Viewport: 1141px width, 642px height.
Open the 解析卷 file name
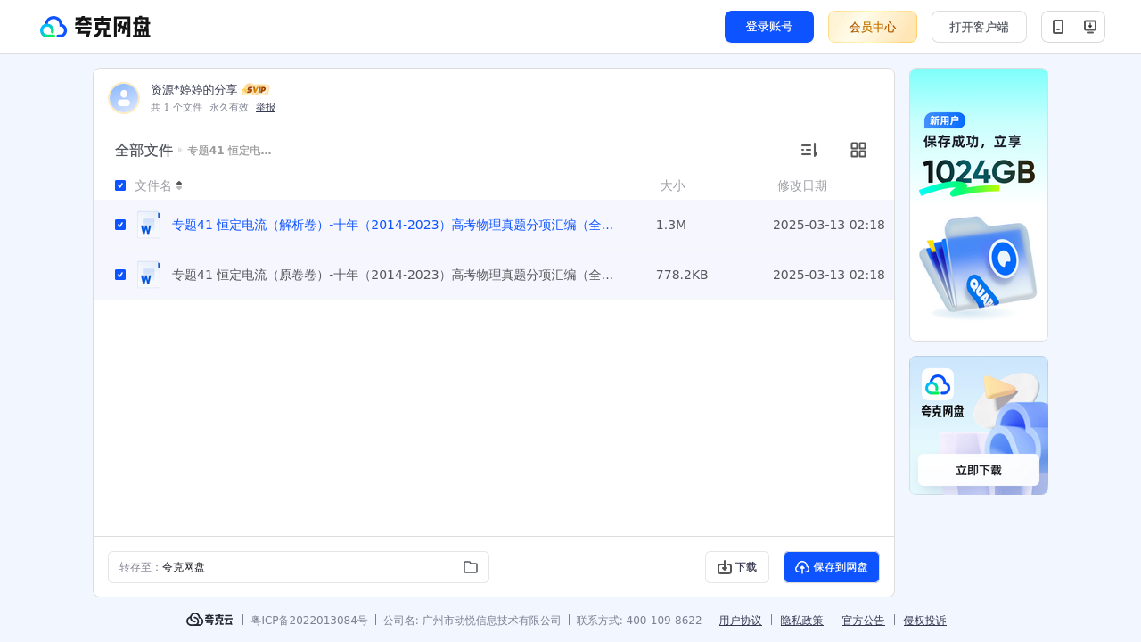[x=393, y=225]
